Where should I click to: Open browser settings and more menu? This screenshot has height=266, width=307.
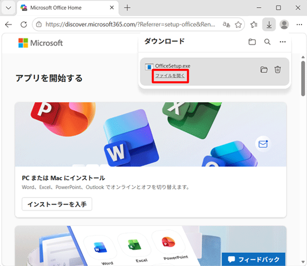point(299,25)
